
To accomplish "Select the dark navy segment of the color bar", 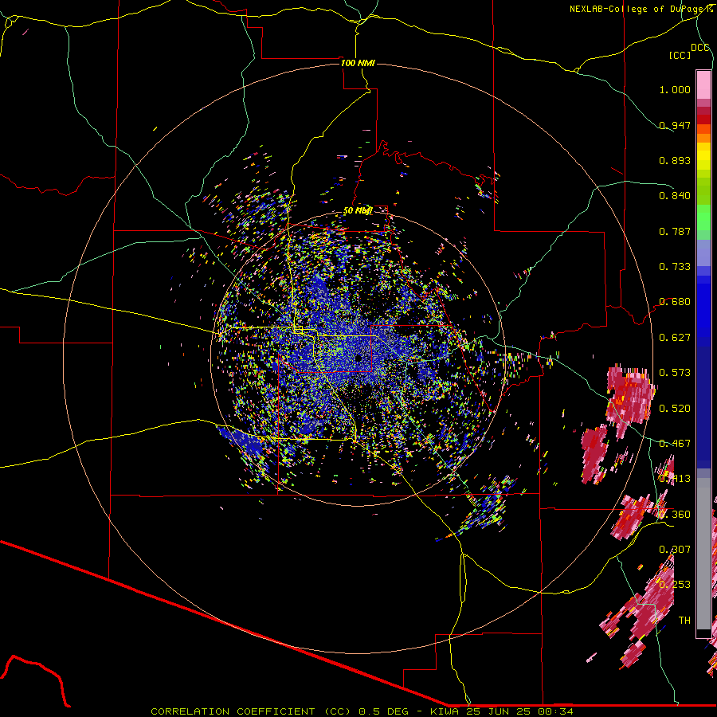I will 703,407.
